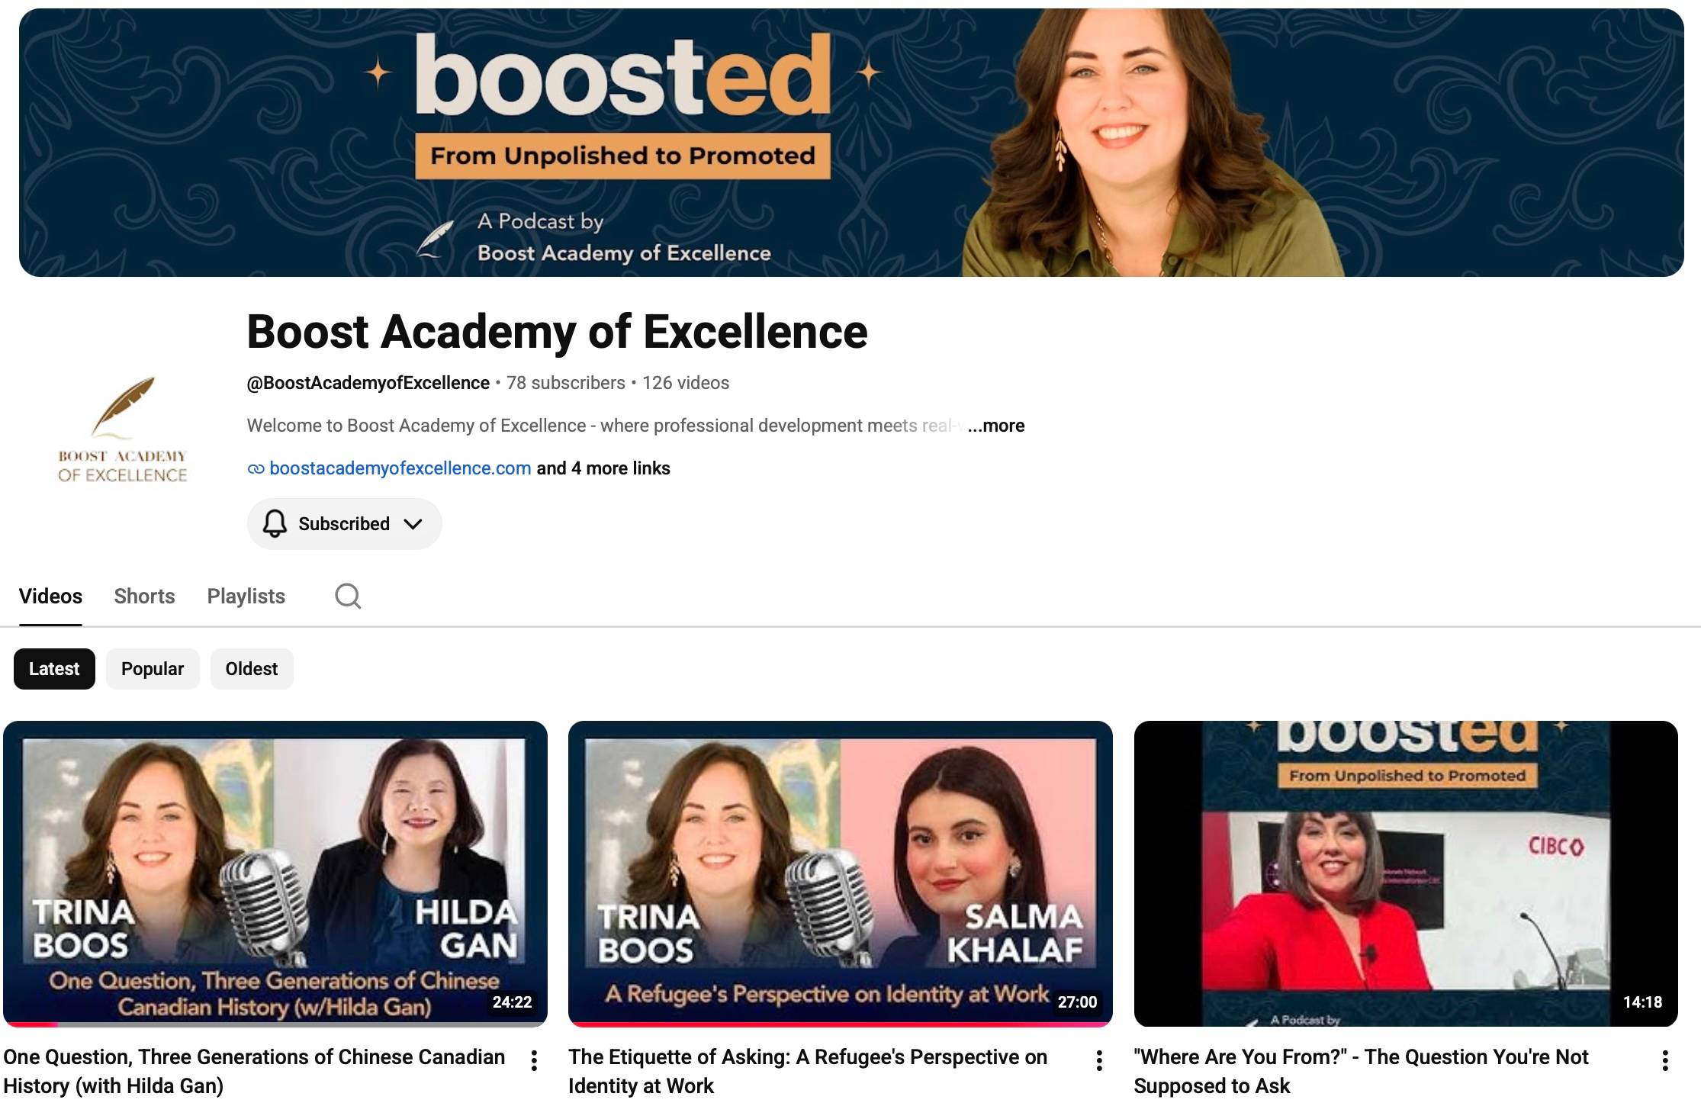The width and height of the screenshot is (1701, 1103).
Task: Click the Boost Academy feather logo avatar
Action: coord(123,430)
